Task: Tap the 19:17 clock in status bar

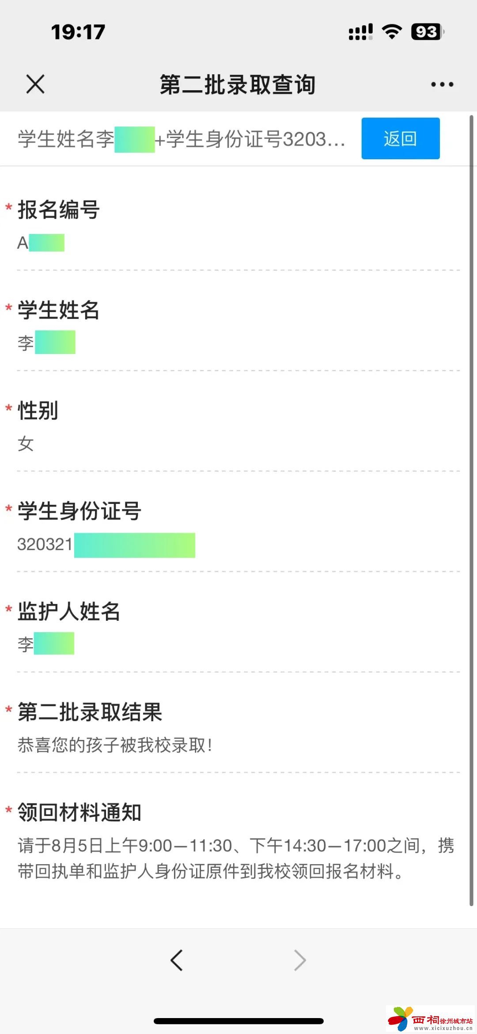Action: click(78, 31)
